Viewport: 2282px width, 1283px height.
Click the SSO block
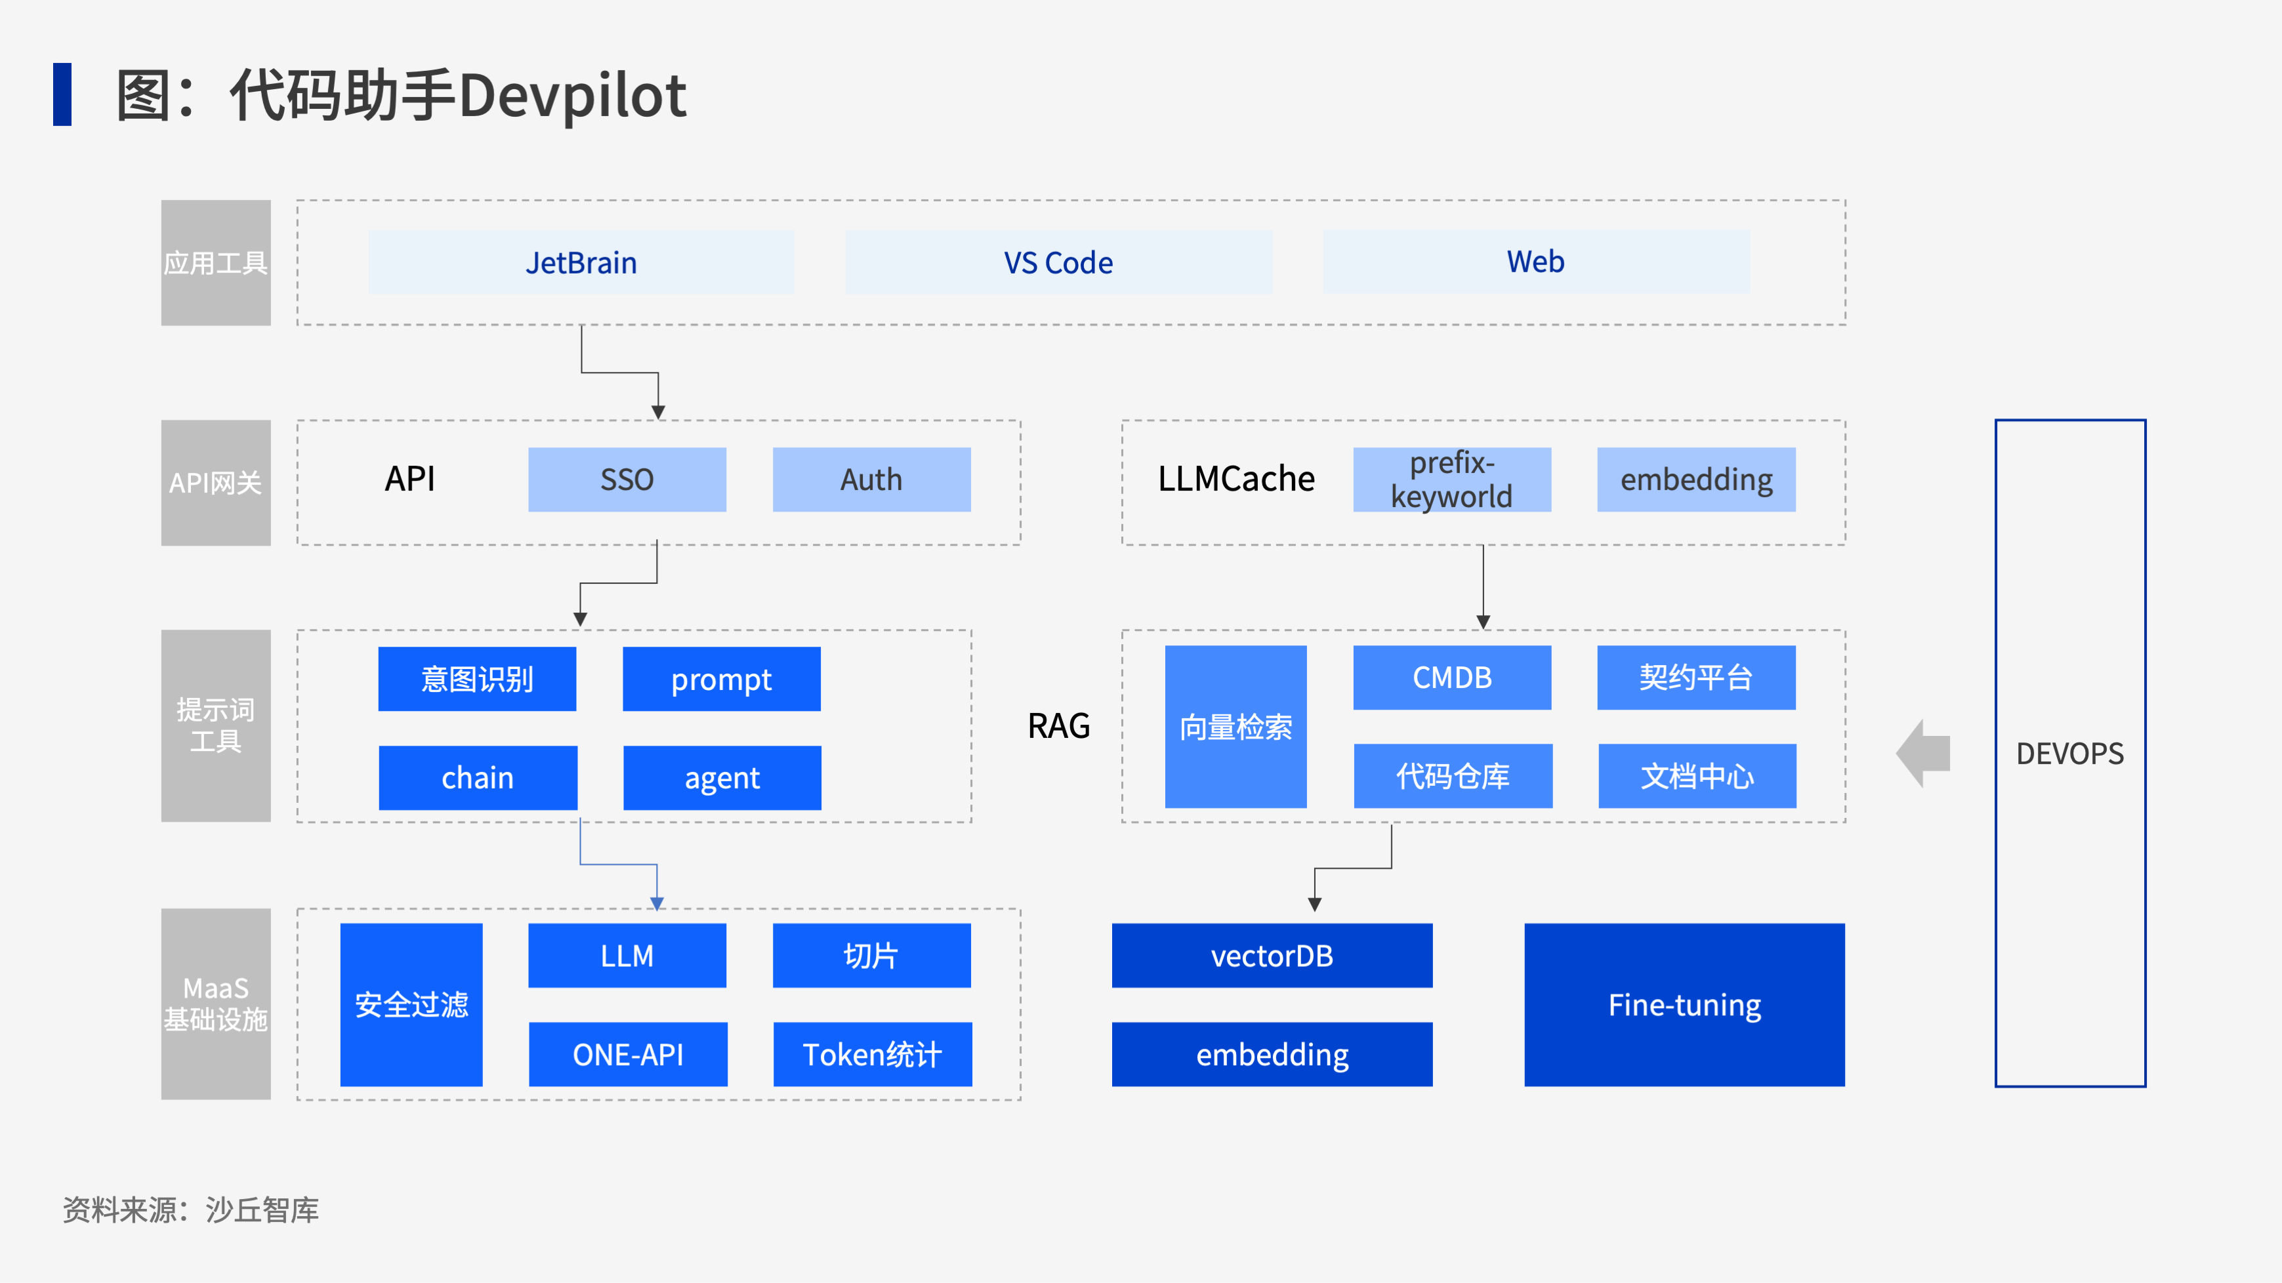(627, 479)
